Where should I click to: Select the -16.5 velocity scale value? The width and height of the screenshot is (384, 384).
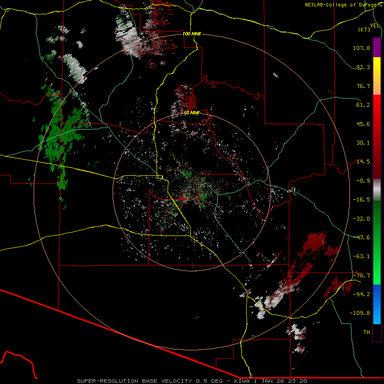pos(361,200)
